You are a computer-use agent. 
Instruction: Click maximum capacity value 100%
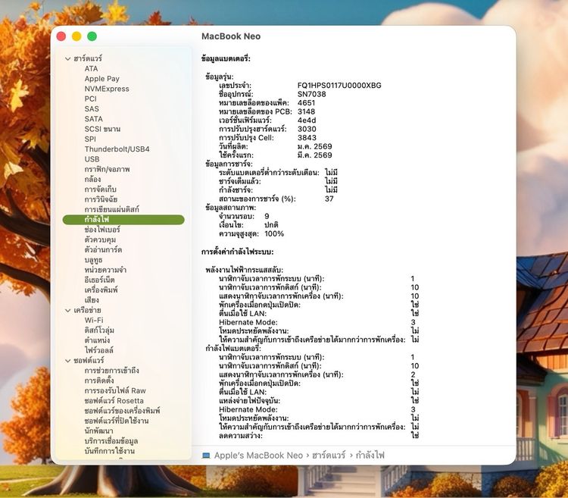coord(274,233)
